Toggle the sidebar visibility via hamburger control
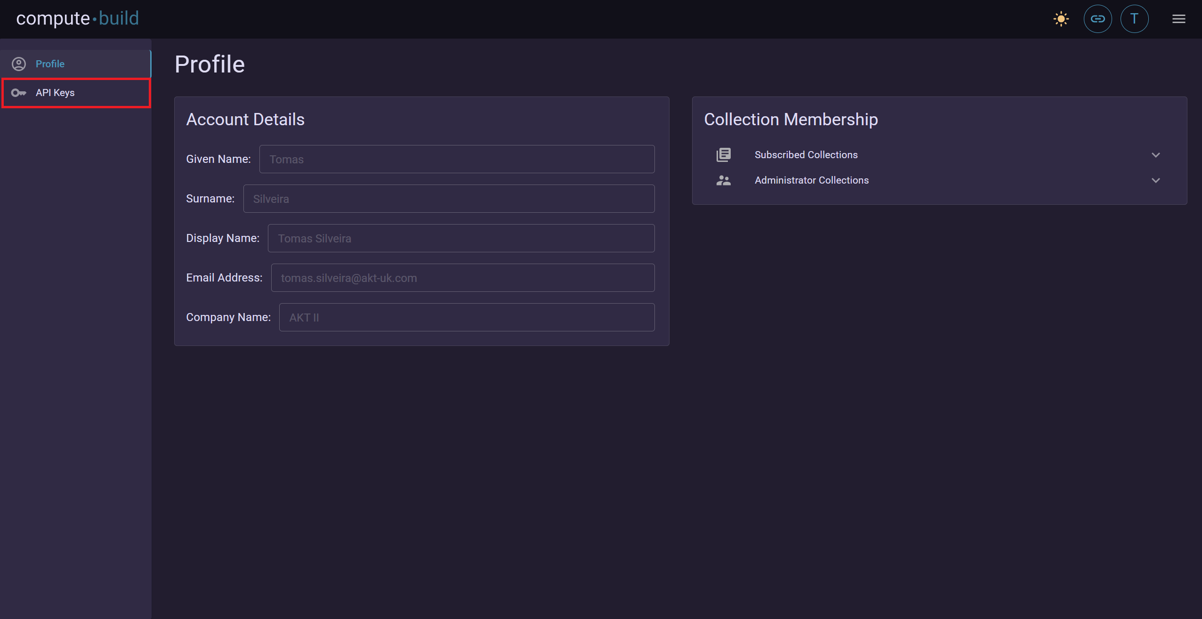The width and height of the screenshot is (1202, 619). pos(1179,19)
